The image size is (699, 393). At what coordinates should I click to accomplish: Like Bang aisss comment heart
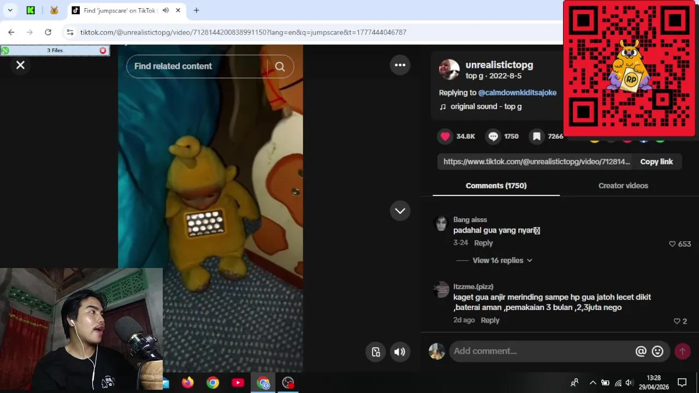[672, 244]
